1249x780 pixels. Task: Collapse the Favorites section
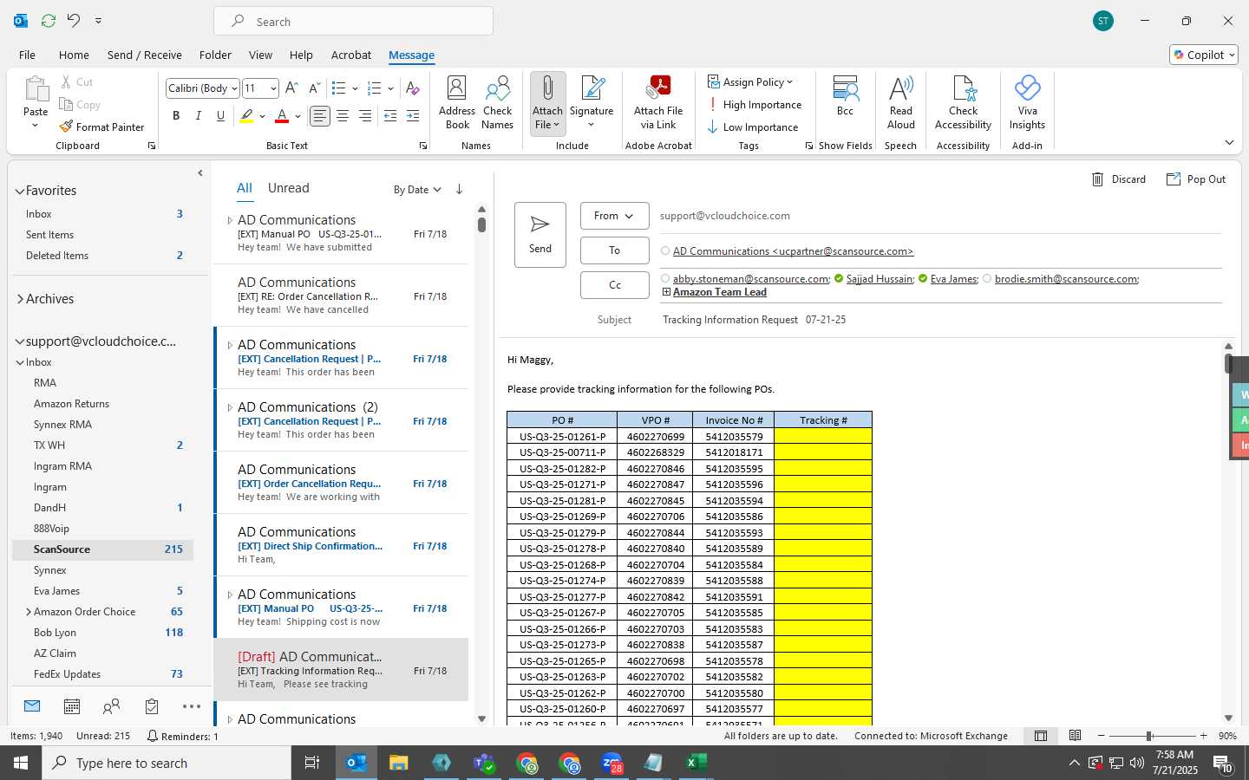click(19, 191)
